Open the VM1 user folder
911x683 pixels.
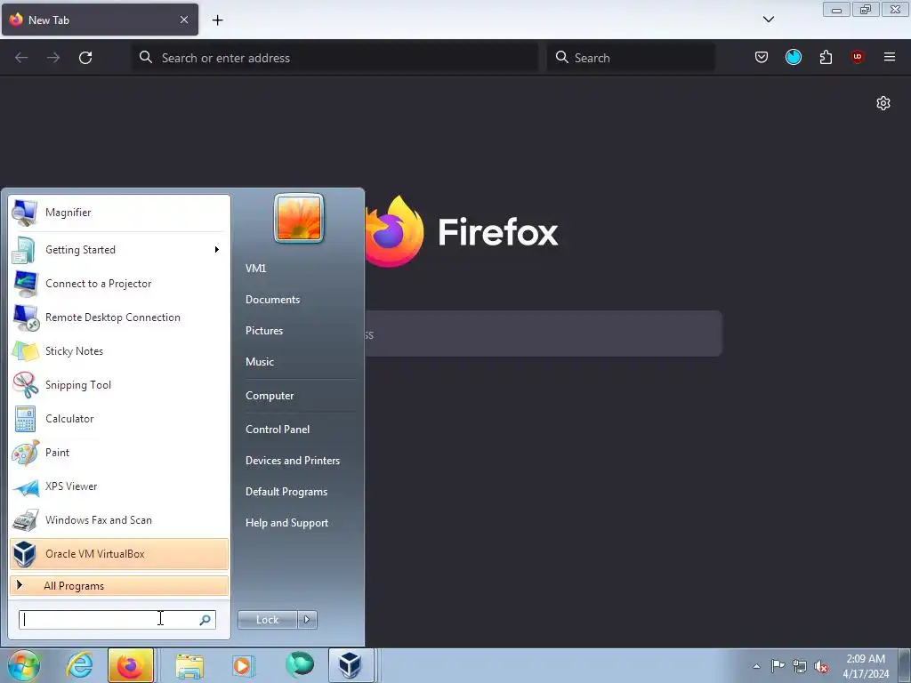click(x=255, y=269)
